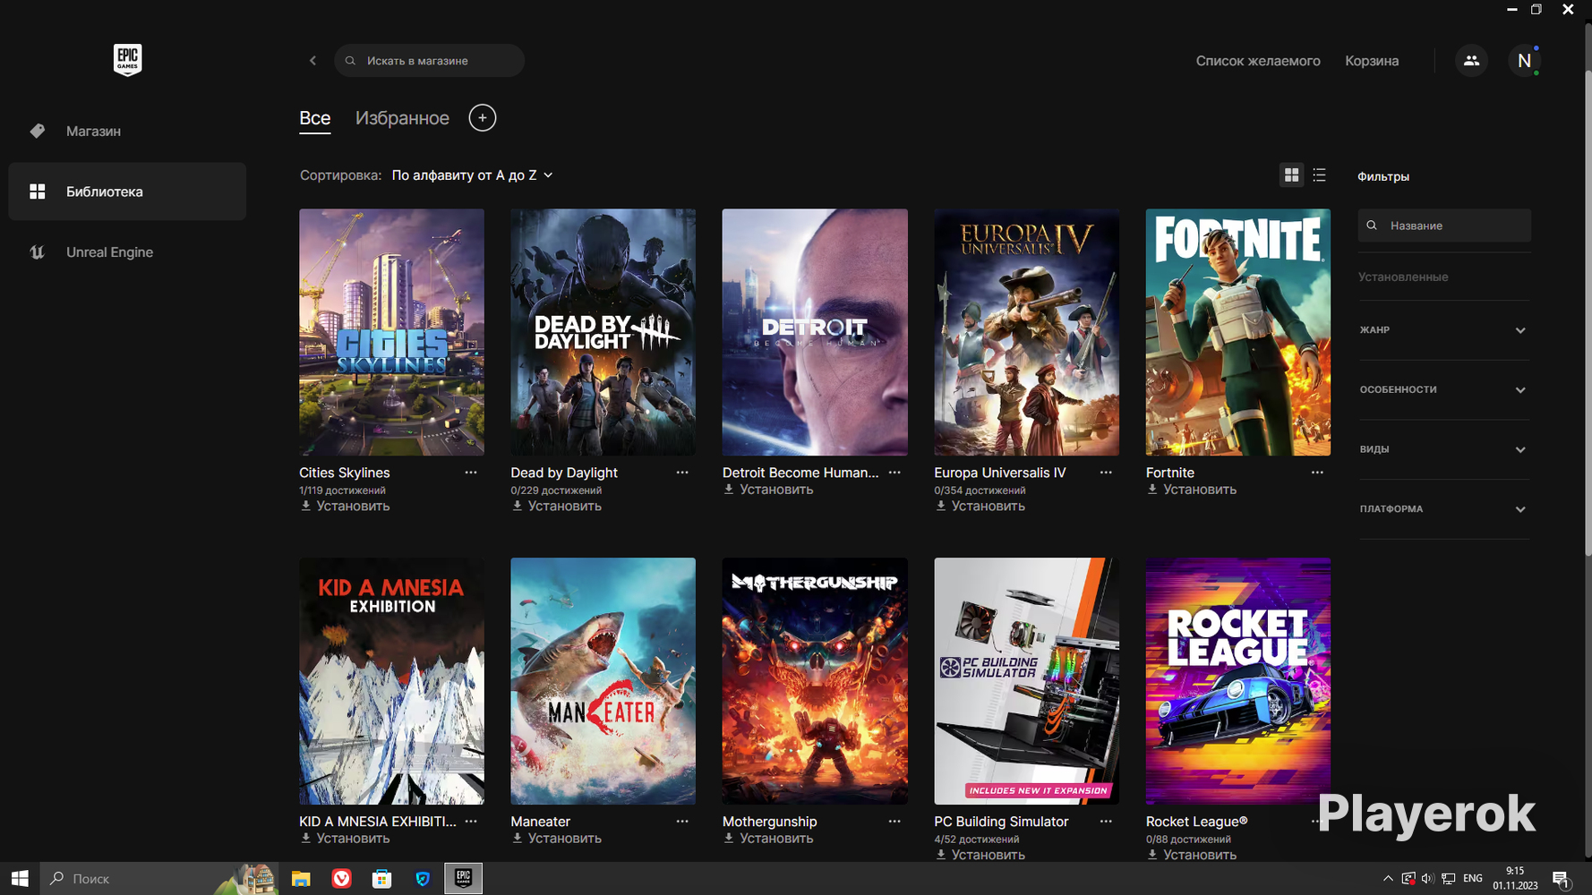The width and height of the screenshot is (1592, 895).
Task: Open the Windows notification center
Action: click(1561, 879)
